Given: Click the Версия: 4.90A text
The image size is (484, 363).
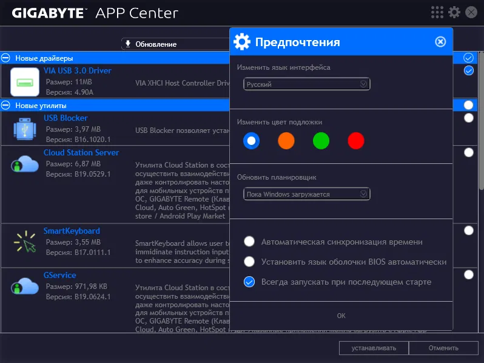Looking at the screenshot, I should pyautogui.click(x=70, y=92).
